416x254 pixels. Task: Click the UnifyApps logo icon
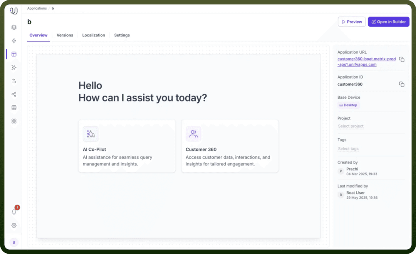14,11
